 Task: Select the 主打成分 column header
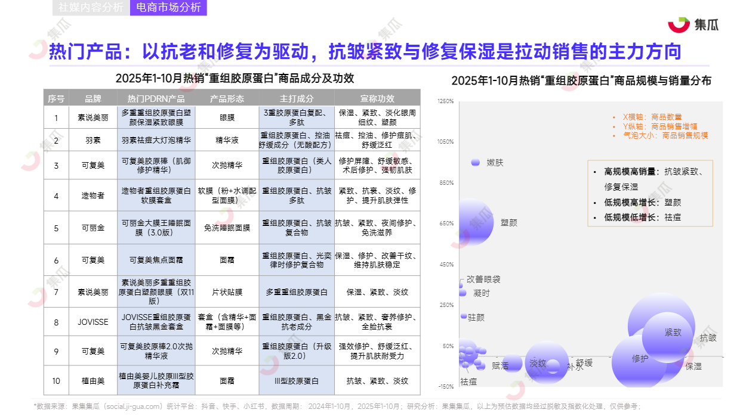pyautogui.click(x=296, y=98)
